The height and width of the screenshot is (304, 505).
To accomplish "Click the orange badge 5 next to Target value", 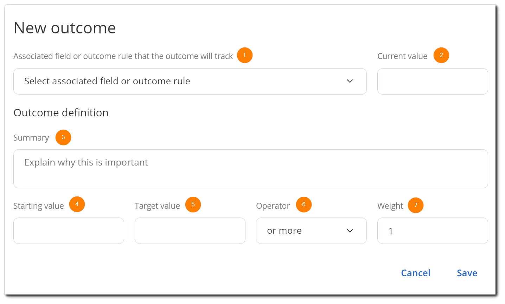I will tap(193, 204).
